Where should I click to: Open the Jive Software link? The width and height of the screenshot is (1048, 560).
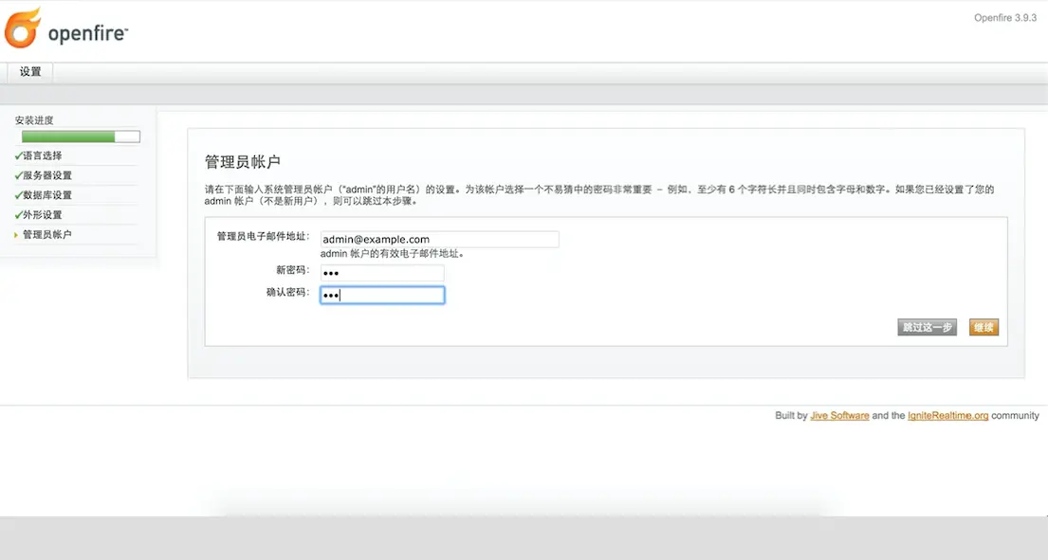coord(838,415)
